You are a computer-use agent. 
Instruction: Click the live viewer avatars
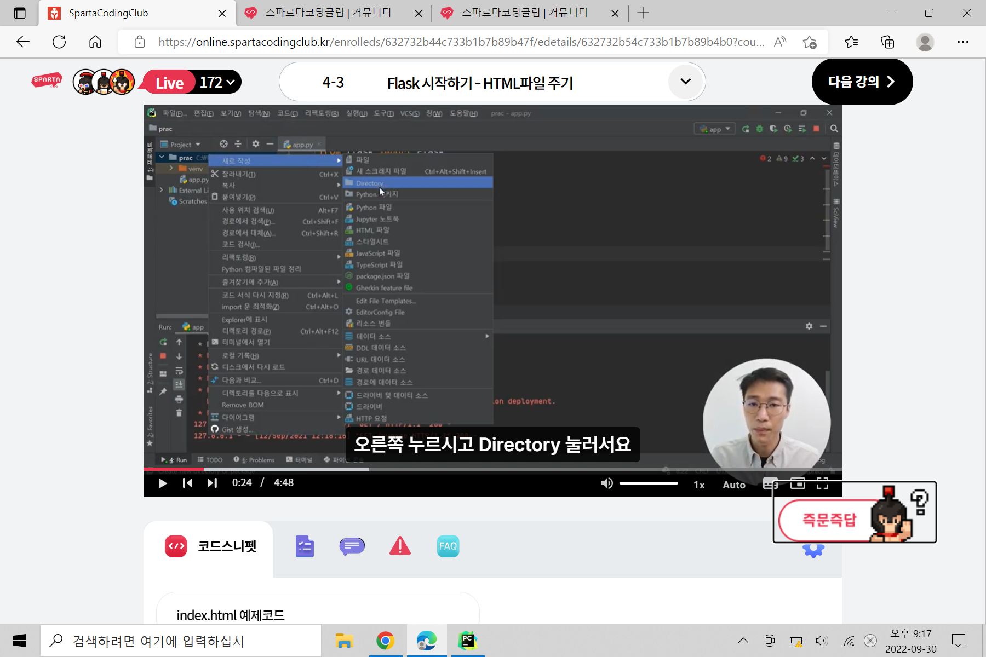tap(104, 82)
